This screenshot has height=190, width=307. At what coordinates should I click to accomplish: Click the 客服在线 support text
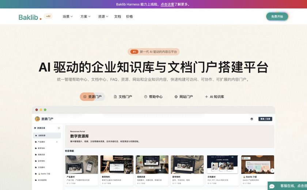[293, 186]
